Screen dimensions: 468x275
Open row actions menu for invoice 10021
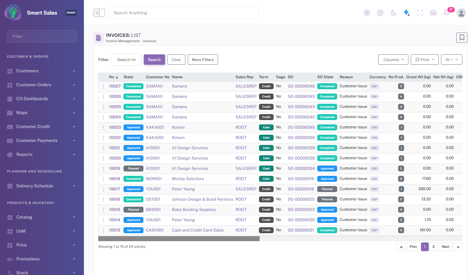tap(103, 148)
